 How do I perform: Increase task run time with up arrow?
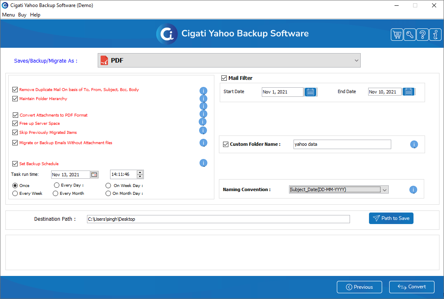(140, 173)
